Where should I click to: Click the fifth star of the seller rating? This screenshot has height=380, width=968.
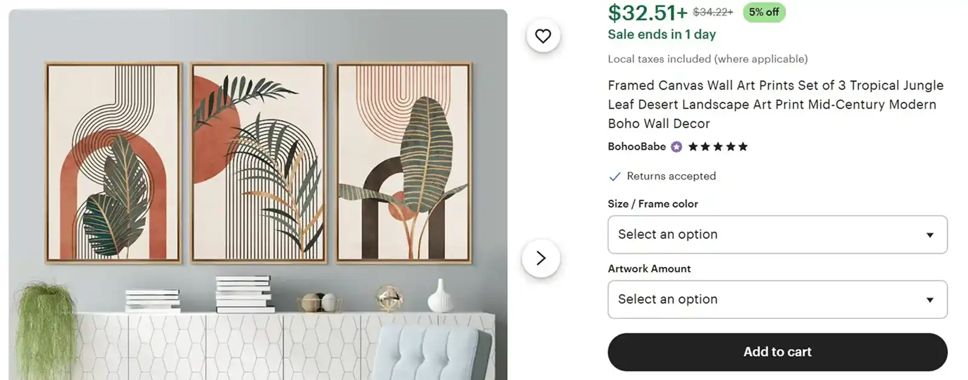point(742,146)
